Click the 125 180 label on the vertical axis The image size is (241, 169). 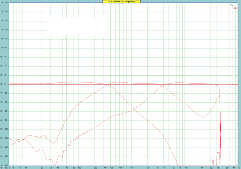[x=4, y=3]
